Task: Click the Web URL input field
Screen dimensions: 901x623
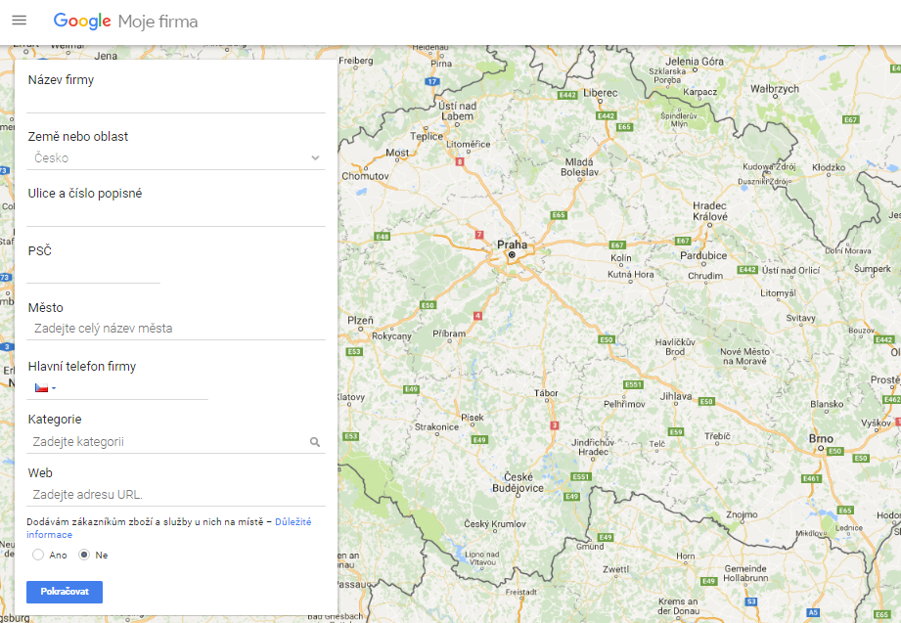Action: pyautogui.click(x=176, y=494)
